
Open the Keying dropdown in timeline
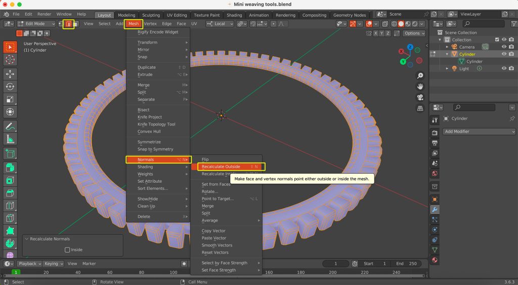tap(53, 264)
